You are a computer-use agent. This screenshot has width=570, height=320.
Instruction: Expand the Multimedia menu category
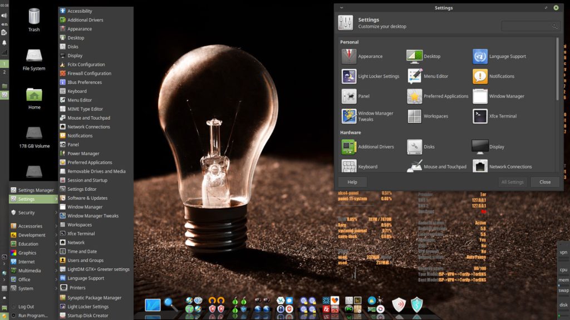click(x=30, y=270)
